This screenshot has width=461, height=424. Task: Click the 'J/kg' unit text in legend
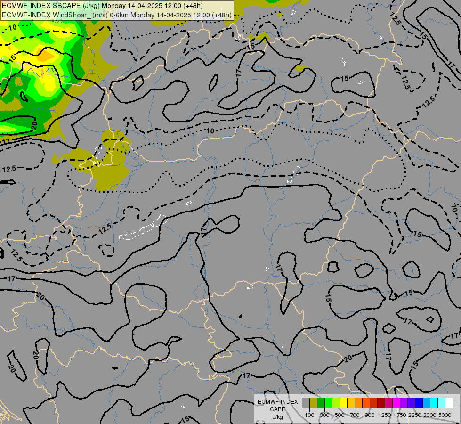(277, 417)
